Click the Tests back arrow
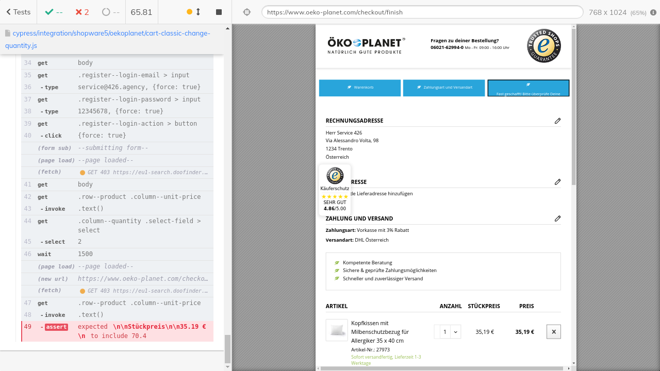 (18, 12)
